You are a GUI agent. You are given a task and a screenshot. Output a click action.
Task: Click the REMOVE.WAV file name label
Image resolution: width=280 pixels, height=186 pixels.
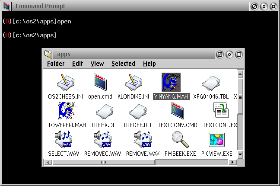143,154
